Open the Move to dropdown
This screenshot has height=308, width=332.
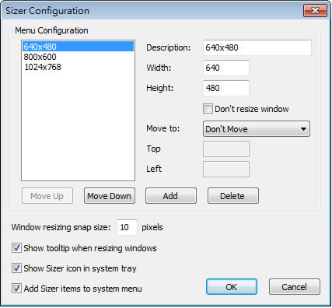[257, 129]
